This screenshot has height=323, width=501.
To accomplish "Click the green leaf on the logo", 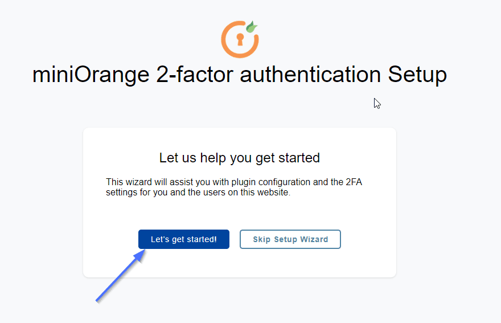I will 251,27.
